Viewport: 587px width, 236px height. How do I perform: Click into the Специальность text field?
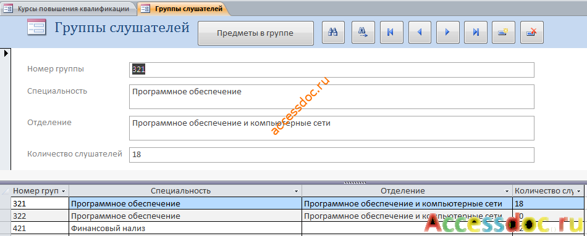(x=332, y=97)
